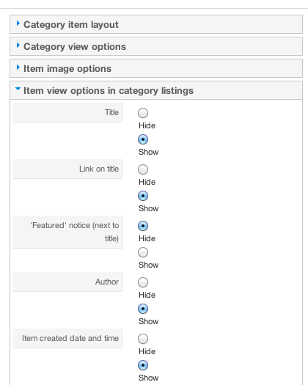Collapse Item view options in category listings
This screenshot has width=308, height=385.
tap(156, 91)
